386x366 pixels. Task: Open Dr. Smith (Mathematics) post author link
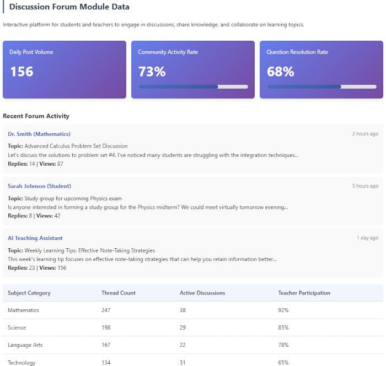click(39, 134)
